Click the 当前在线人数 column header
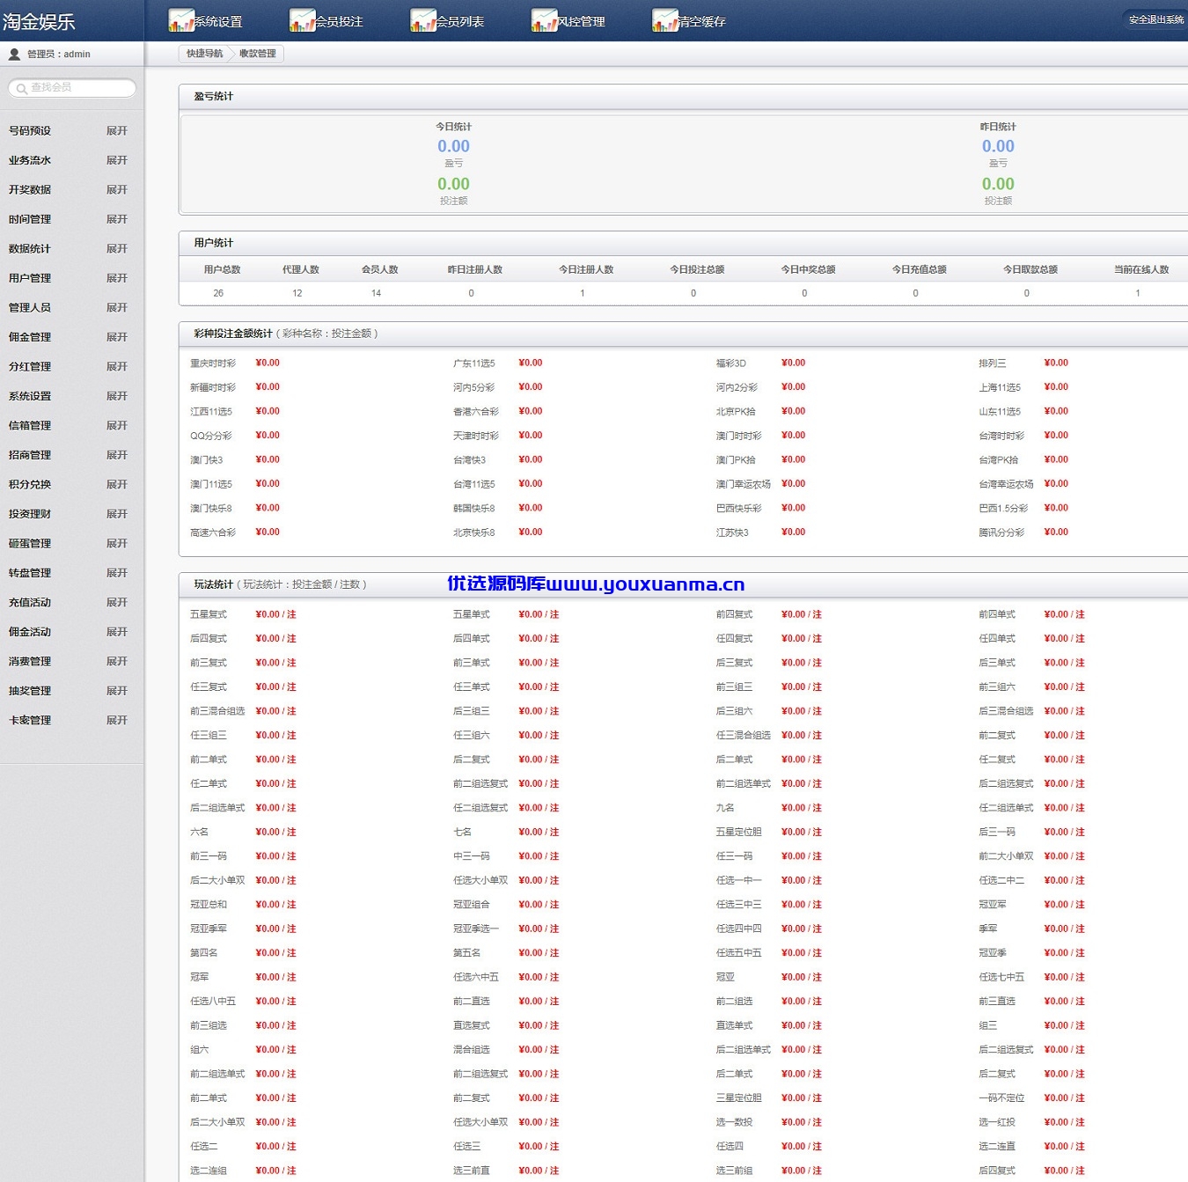This screenshot has width=1188, height=1182. (1141, 269)
